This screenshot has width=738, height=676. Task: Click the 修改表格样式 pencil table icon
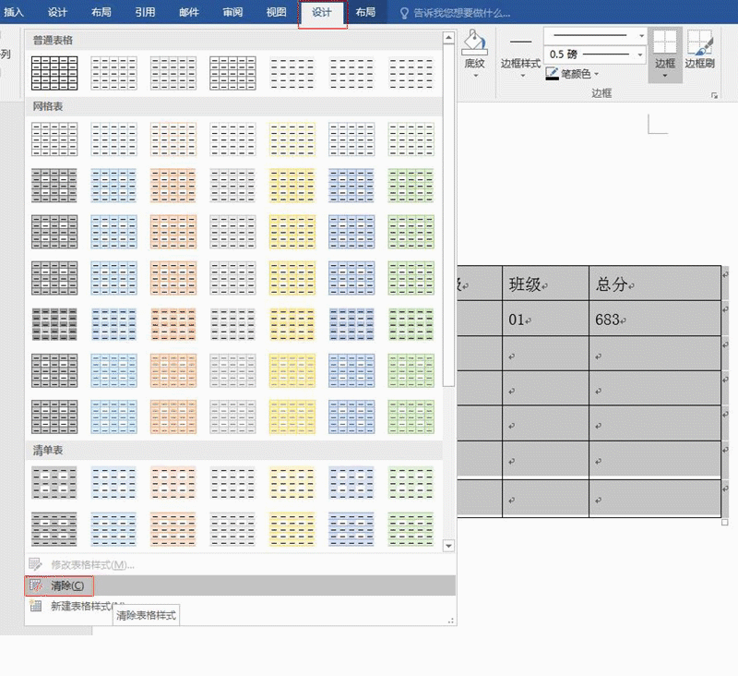tap(36, 564)
